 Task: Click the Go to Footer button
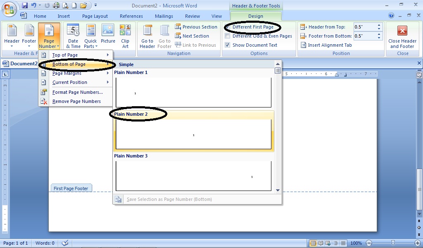(x=164, y=36)
